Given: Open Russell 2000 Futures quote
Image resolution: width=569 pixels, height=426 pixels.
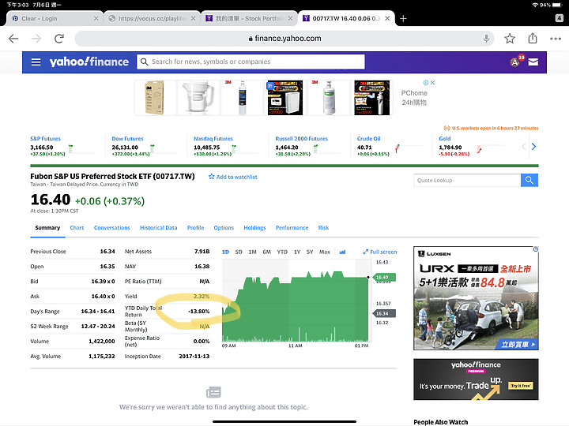Looking at the screenshot, I should [x=301, y=139].
